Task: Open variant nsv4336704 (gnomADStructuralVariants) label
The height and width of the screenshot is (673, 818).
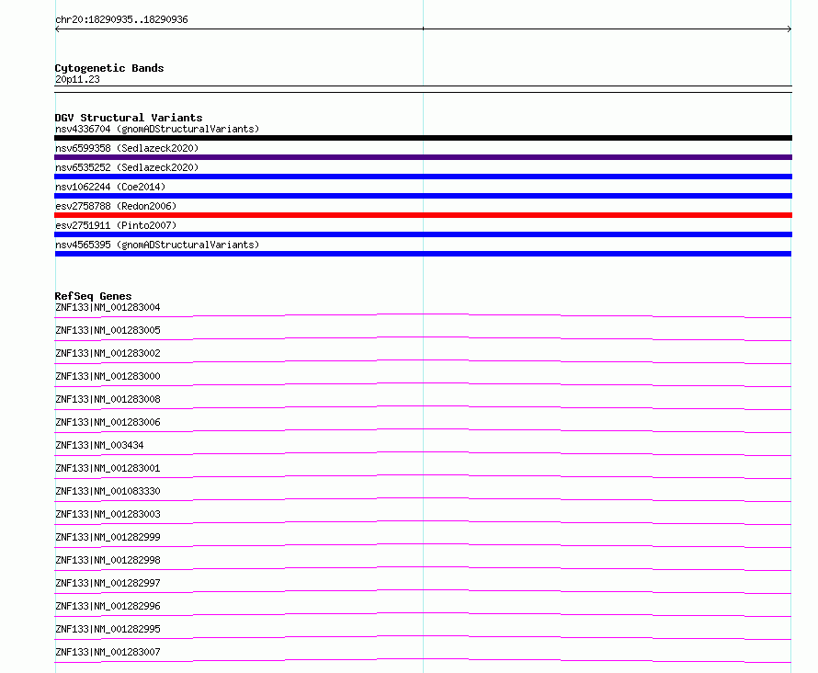Action: pyautogui.click(x=157, y=129)
